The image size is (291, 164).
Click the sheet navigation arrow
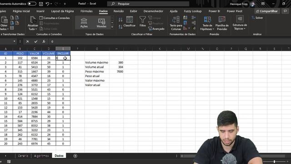point(5,156)
